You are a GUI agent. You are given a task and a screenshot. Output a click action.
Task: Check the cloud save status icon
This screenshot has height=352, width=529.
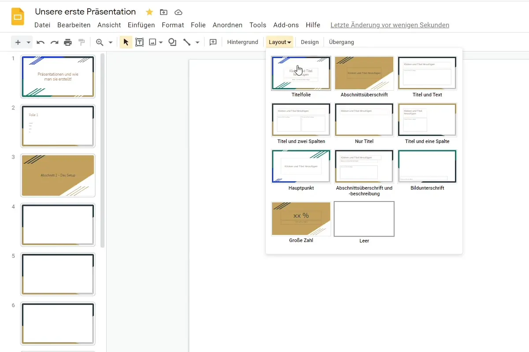pos(178,12)
